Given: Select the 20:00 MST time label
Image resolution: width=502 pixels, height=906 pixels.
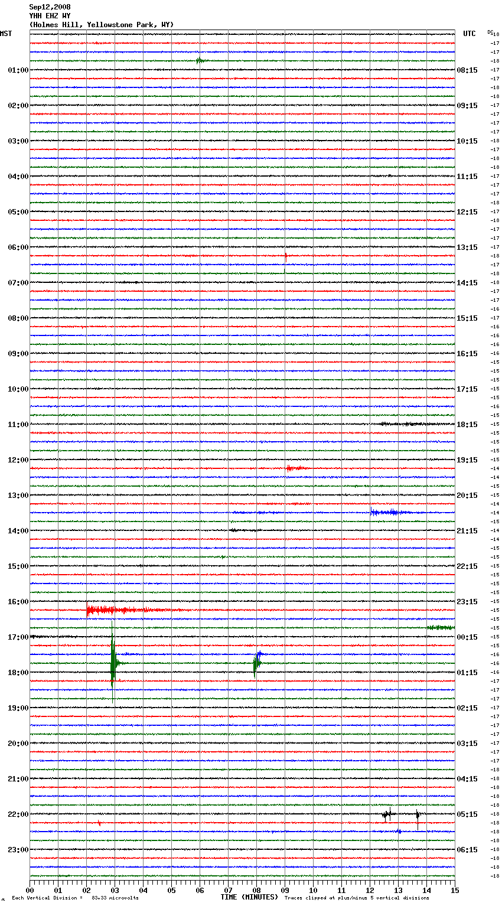Looking at the screenshot, I should 18,744.
